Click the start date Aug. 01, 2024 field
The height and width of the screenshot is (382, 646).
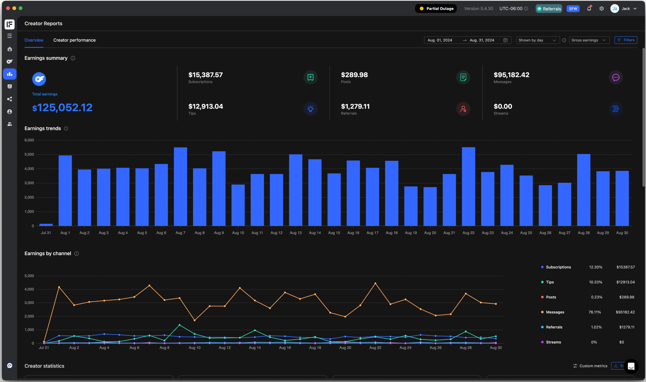[440, 40]
